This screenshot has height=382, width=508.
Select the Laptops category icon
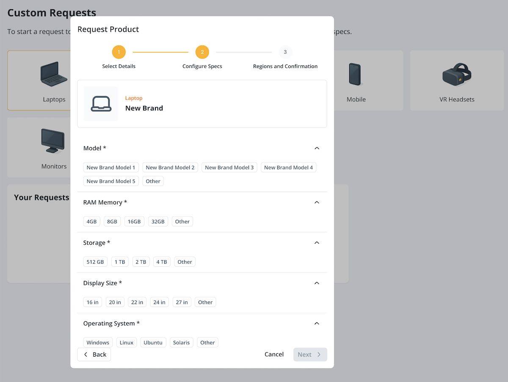pos(54,74)
